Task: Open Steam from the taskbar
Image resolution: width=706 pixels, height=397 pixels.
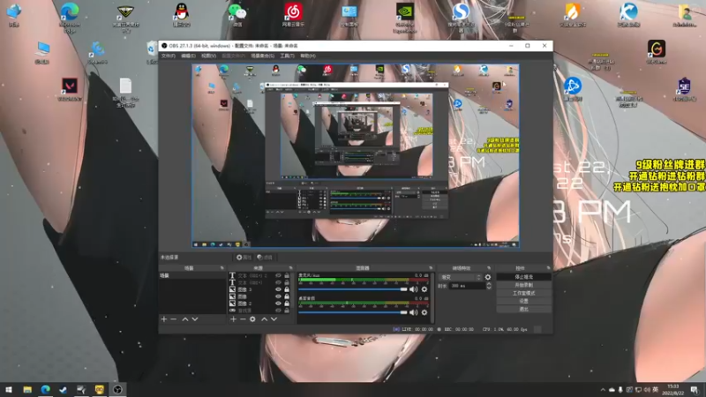Action: (64, 389)
